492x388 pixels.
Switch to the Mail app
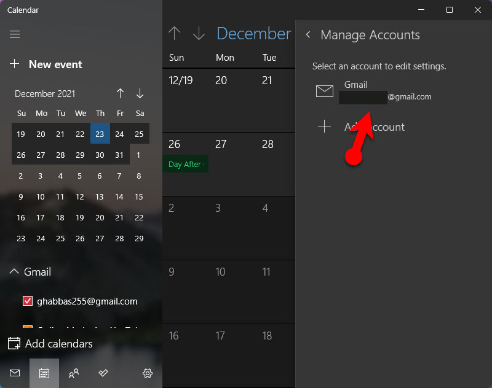coord(15,373)
